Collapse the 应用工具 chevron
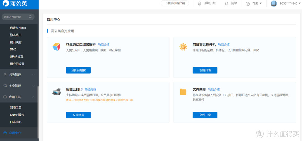The width and height of the screenshot is (302, 141). point(33,97)
